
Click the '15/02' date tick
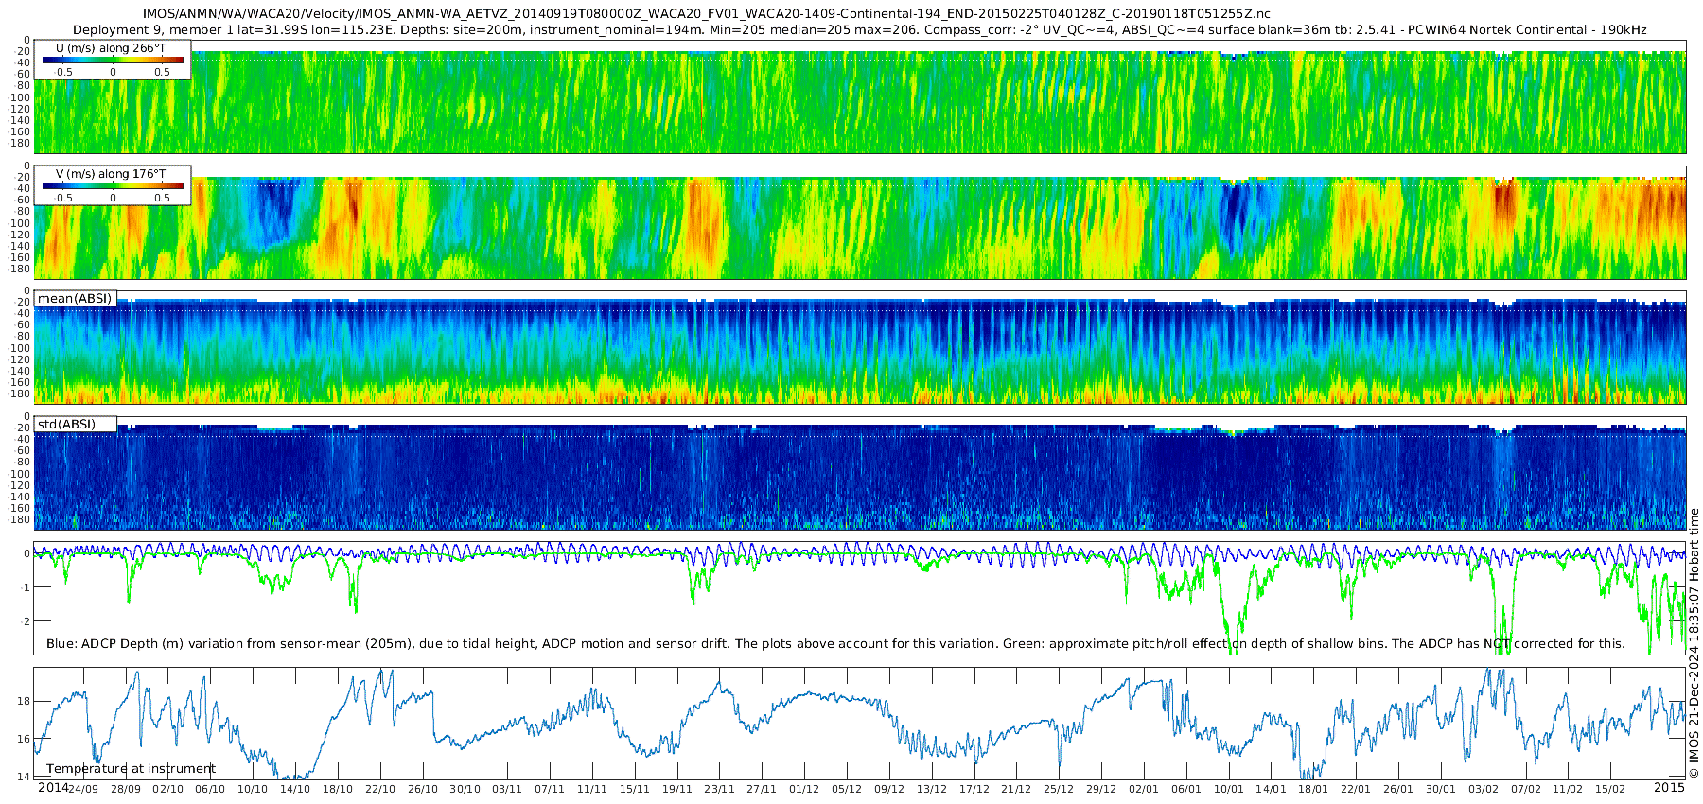tap(1610, 789)
